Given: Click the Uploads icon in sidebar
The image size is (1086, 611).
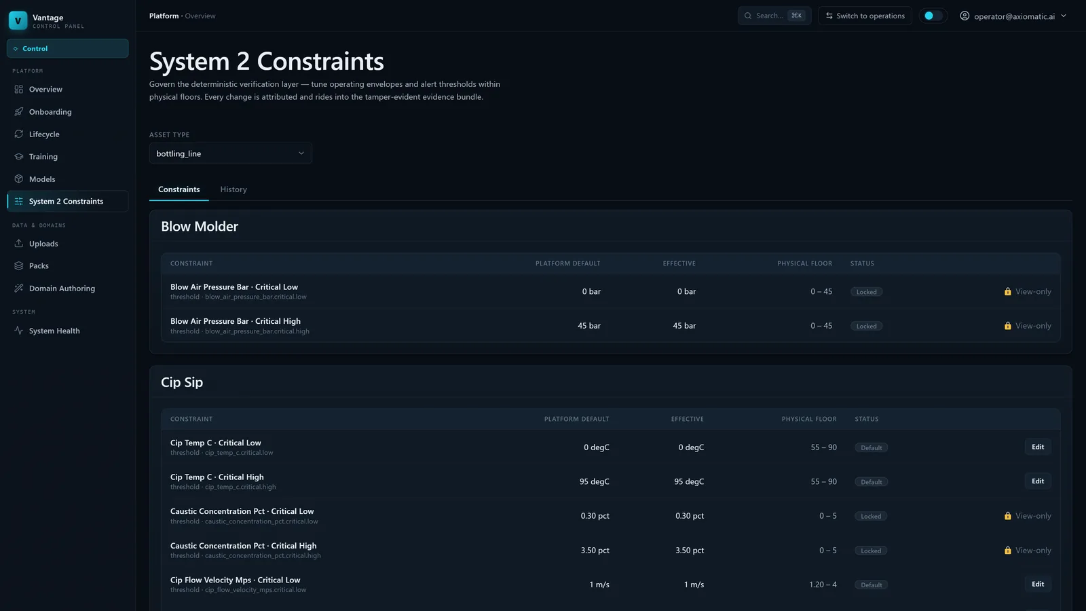Looking at the screenshot, I should [19, 244].
